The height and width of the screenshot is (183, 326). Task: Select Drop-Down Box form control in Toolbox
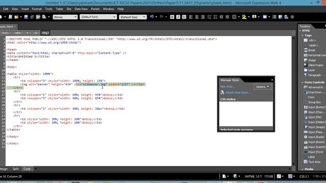(315, 93)
